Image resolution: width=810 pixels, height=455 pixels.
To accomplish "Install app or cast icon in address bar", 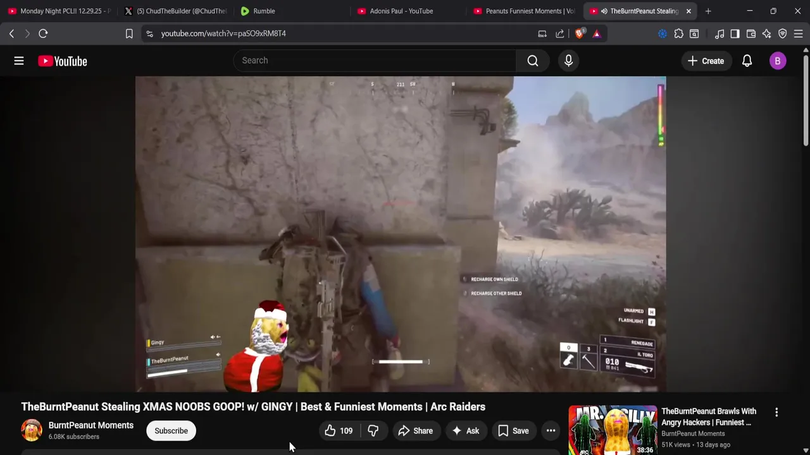I will (x=542, y=33).
